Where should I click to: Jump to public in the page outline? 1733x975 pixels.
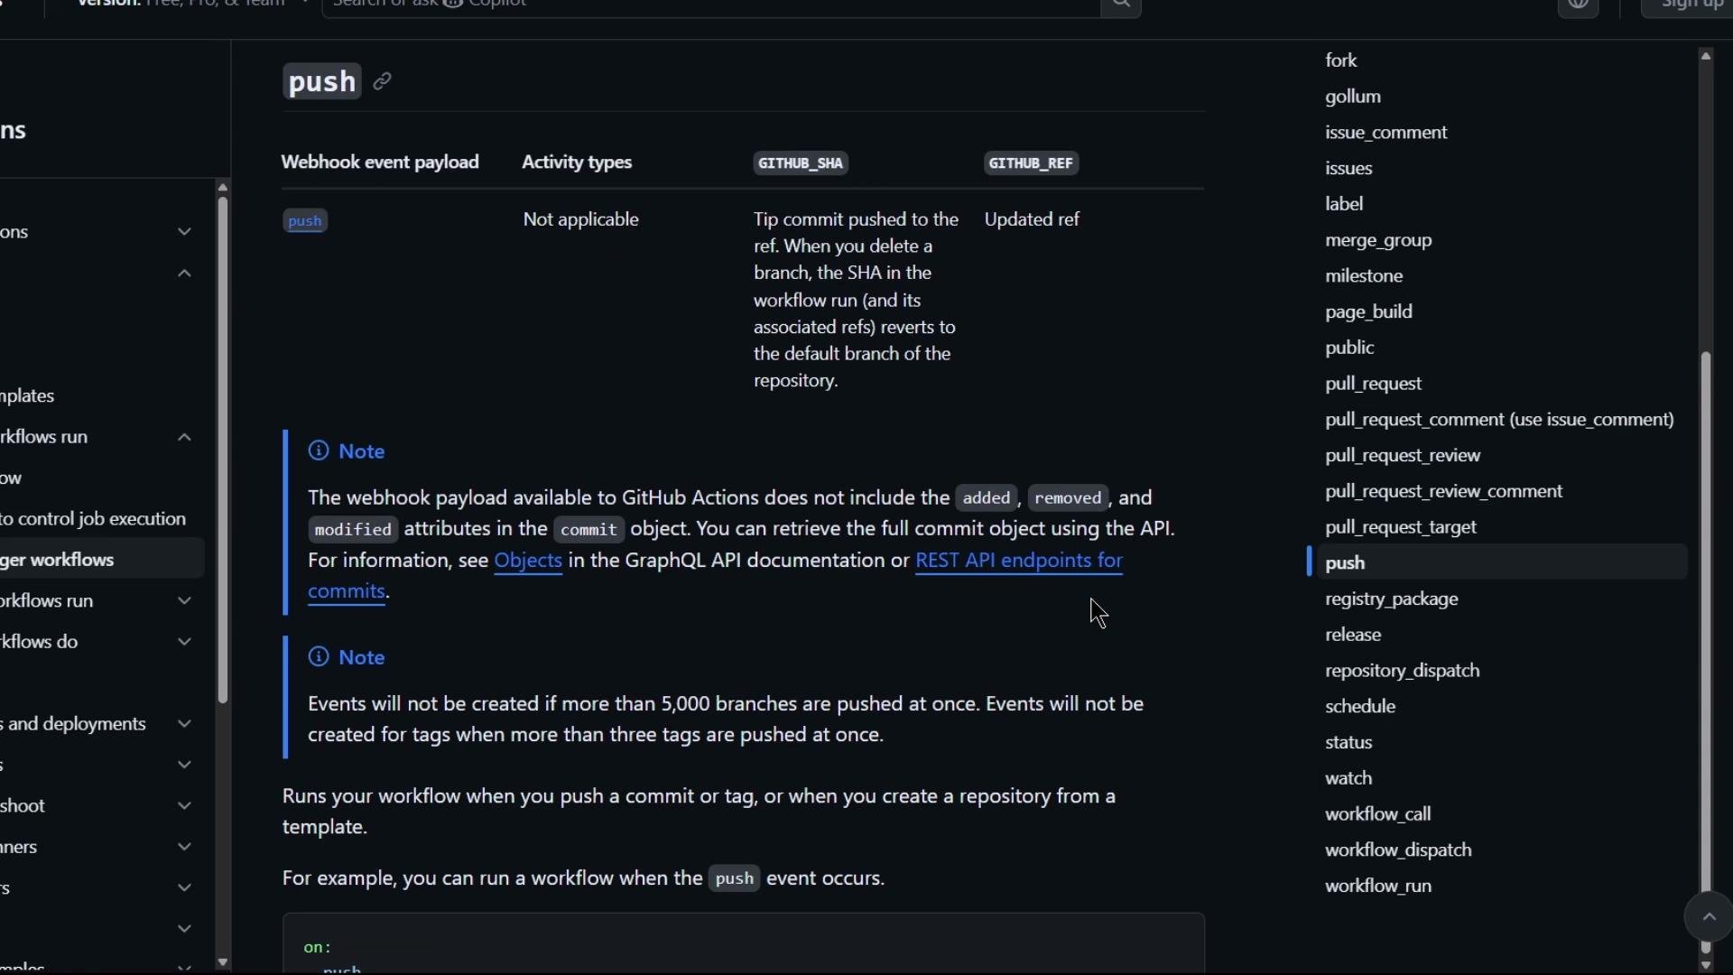point(1349,348)
